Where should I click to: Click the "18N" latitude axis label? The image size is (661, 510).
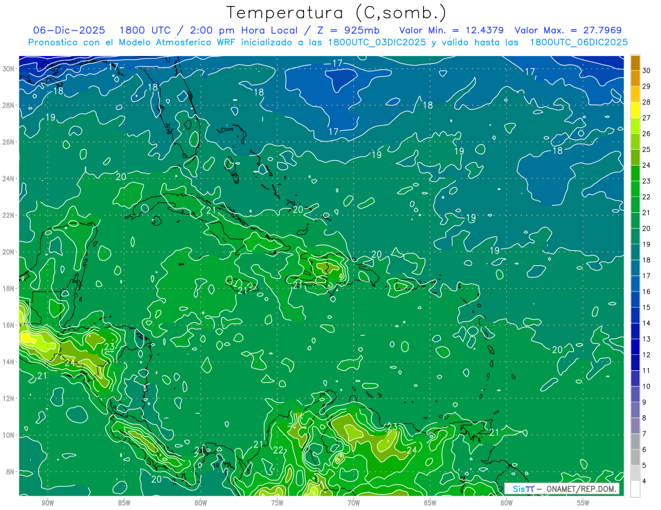[9, 289]
